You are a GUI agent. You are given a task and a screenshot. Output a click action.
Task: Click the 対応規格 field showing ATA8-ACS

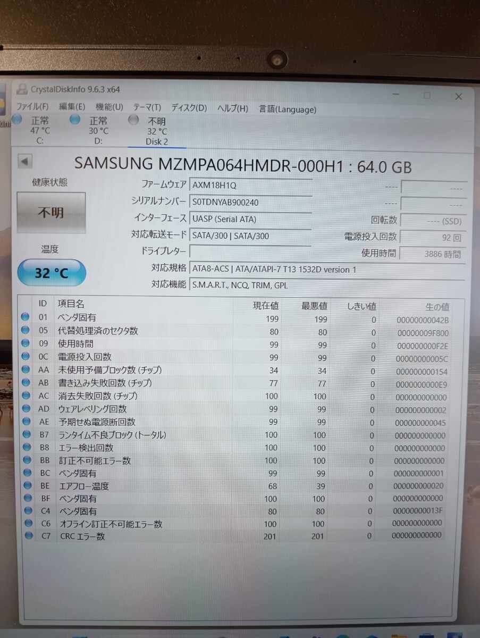(x=327, y=269)
